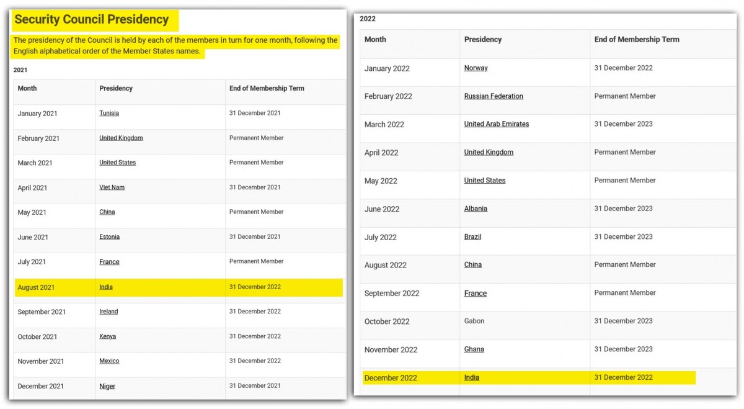Open the Kenya presidency link
The width and height of the screenshot is (744, 409).
[x=107, y=336]
